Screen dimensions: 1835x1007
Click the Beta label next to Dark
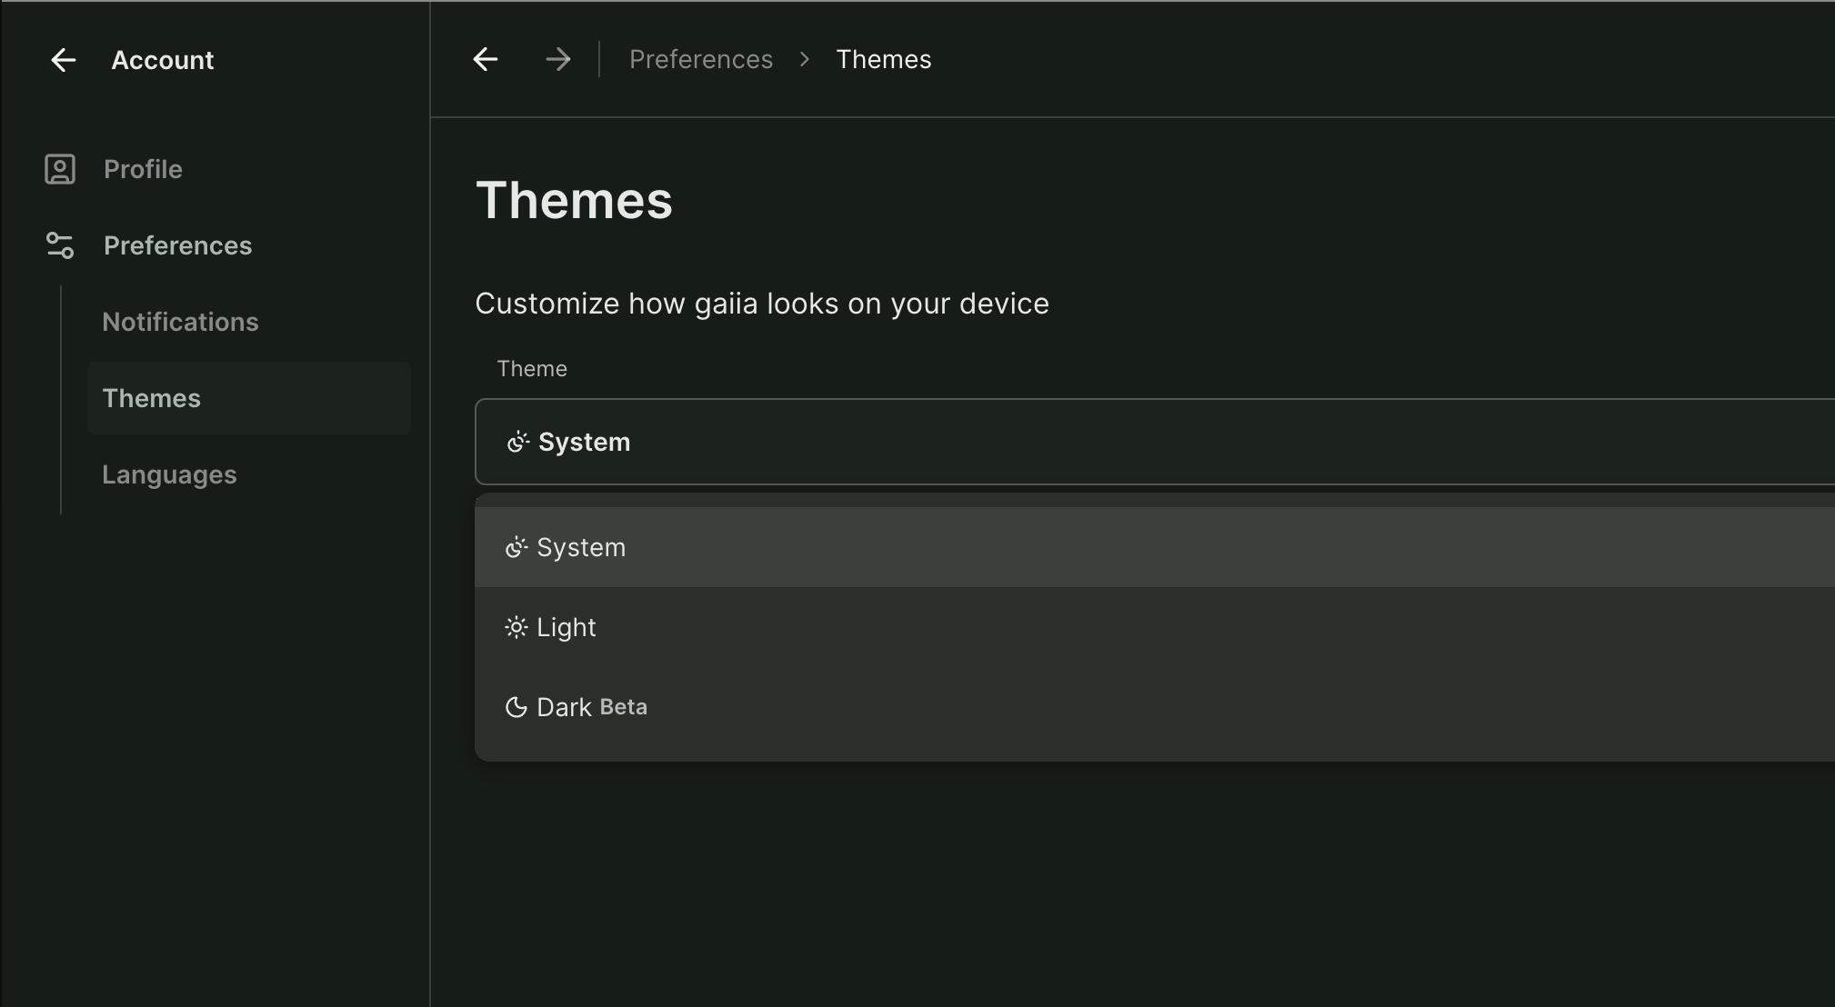coord(624,707)
